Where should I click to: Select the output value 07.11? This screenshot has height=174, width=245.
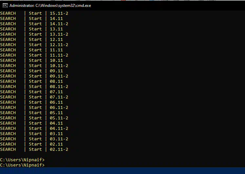(56, 92)
